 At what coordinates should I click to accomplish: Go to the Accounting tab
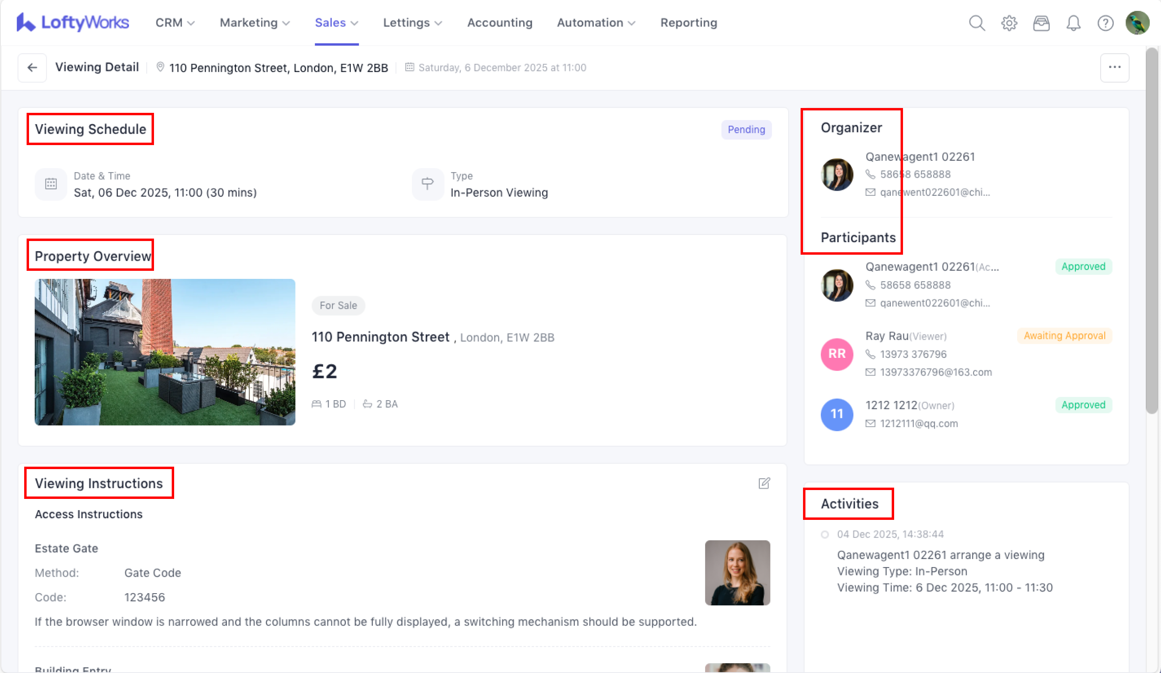tap(499, 23)
